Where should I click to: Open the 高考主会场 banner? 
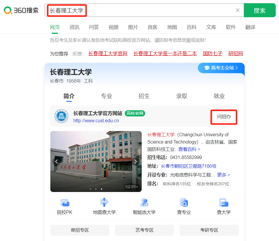(221, 68)
